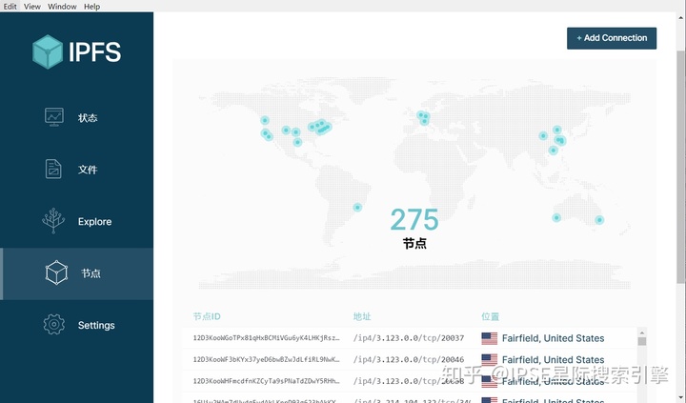
Task: Click the 位置 column header
Action: [490, 316]
